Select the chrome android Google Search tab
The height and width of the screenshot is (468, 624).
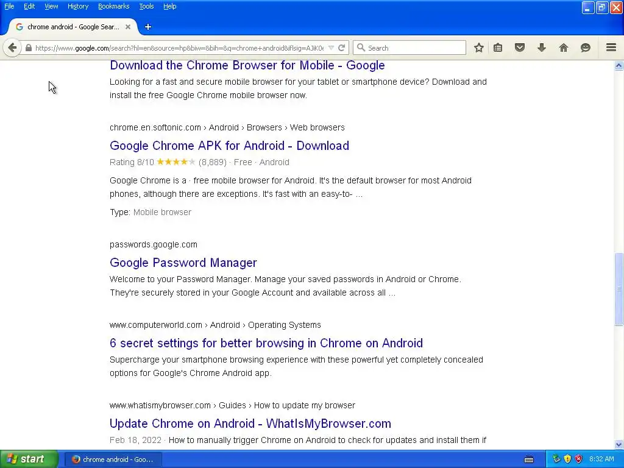[x=73, y=27]
